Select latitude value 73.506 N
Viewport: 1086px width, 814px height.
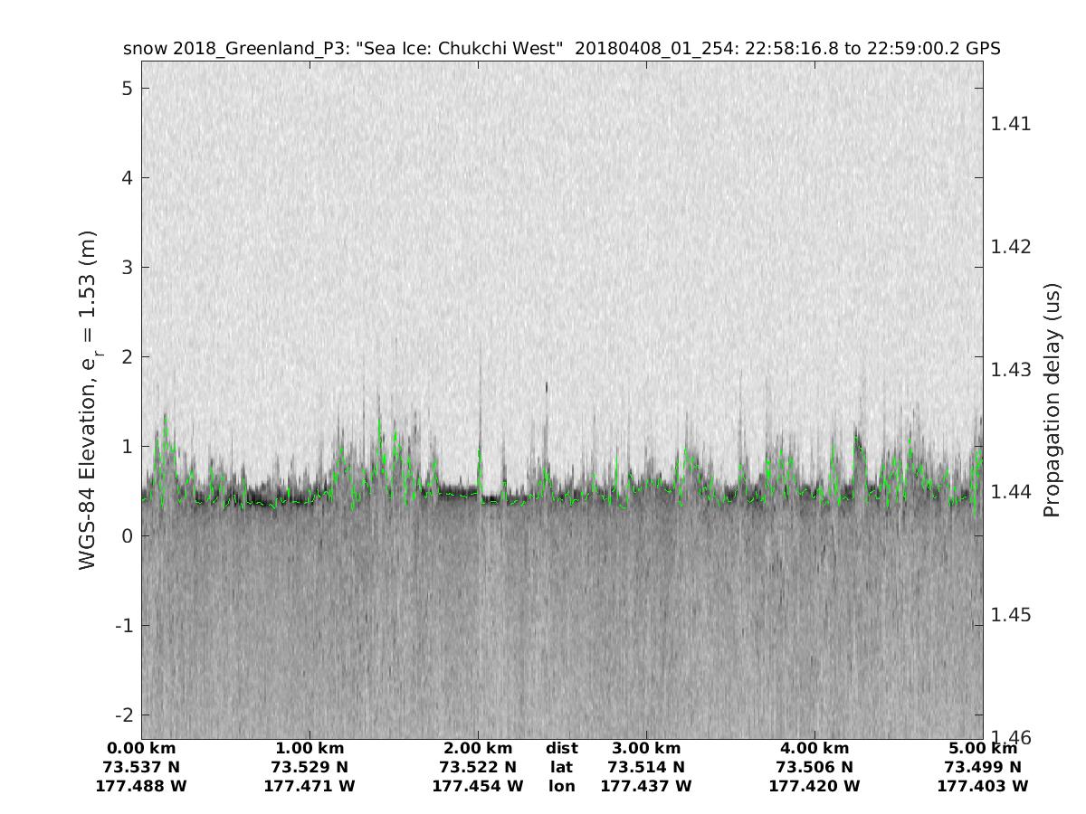(x=814, y=767)
